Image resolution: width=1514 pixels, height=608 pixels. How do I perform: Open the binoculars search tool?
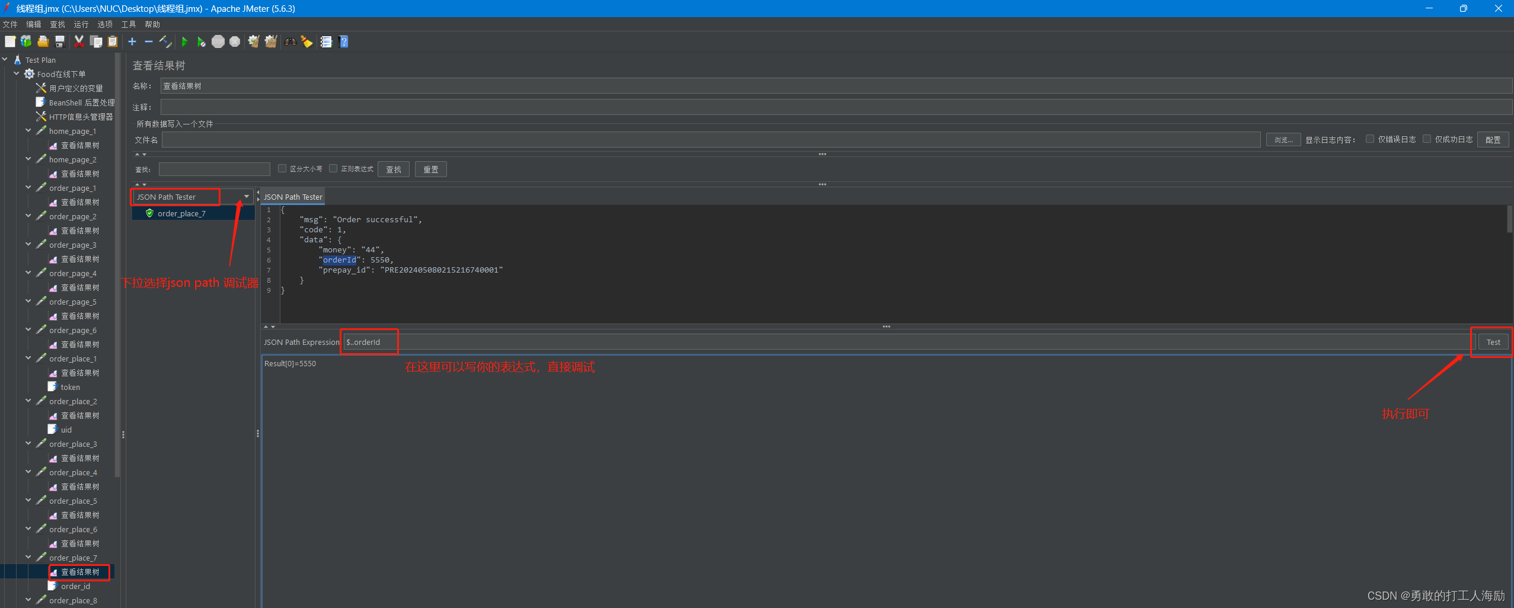290,41
